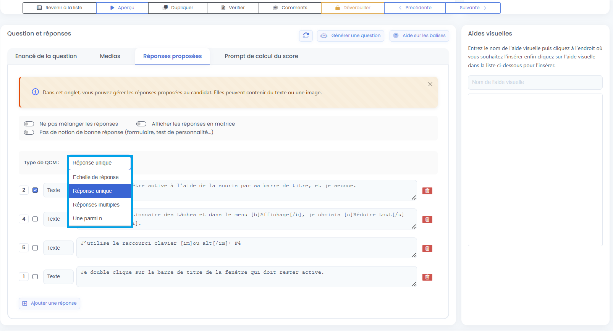Open the Texte type selector for answer 2

pyautogui.click(x=55, y=190)
